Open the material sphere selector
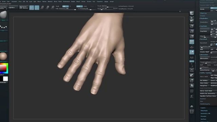The width and height of the screenshot is (217, 122). point(3,56)
